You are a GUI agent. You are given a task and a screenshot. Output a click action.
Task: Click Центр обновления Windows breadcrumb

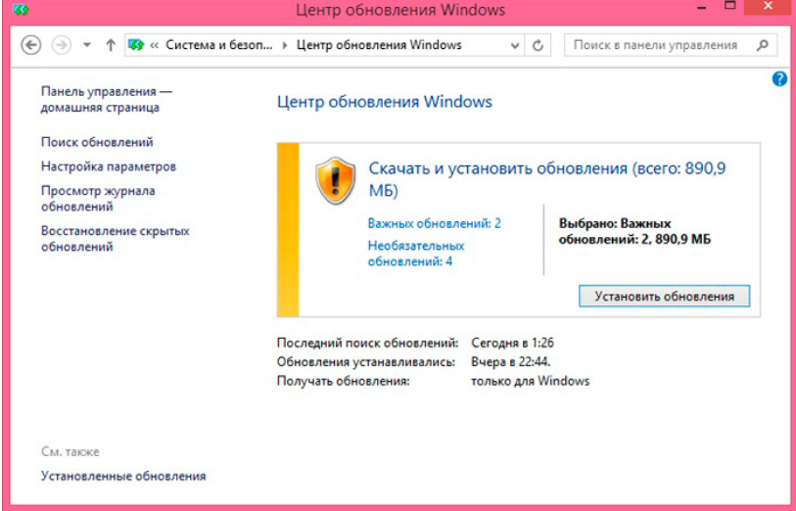(x=379, y=45)
